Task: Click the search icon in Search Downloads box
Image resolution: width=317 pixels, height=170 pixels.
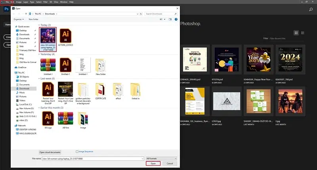Action: (175, 14)
